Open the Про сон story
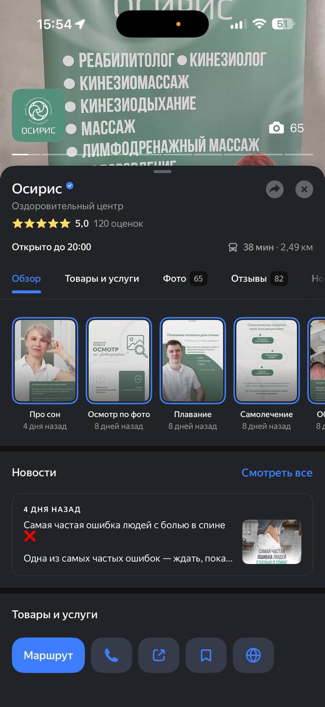The image size is (325, 707). click(x=45, y=361)
